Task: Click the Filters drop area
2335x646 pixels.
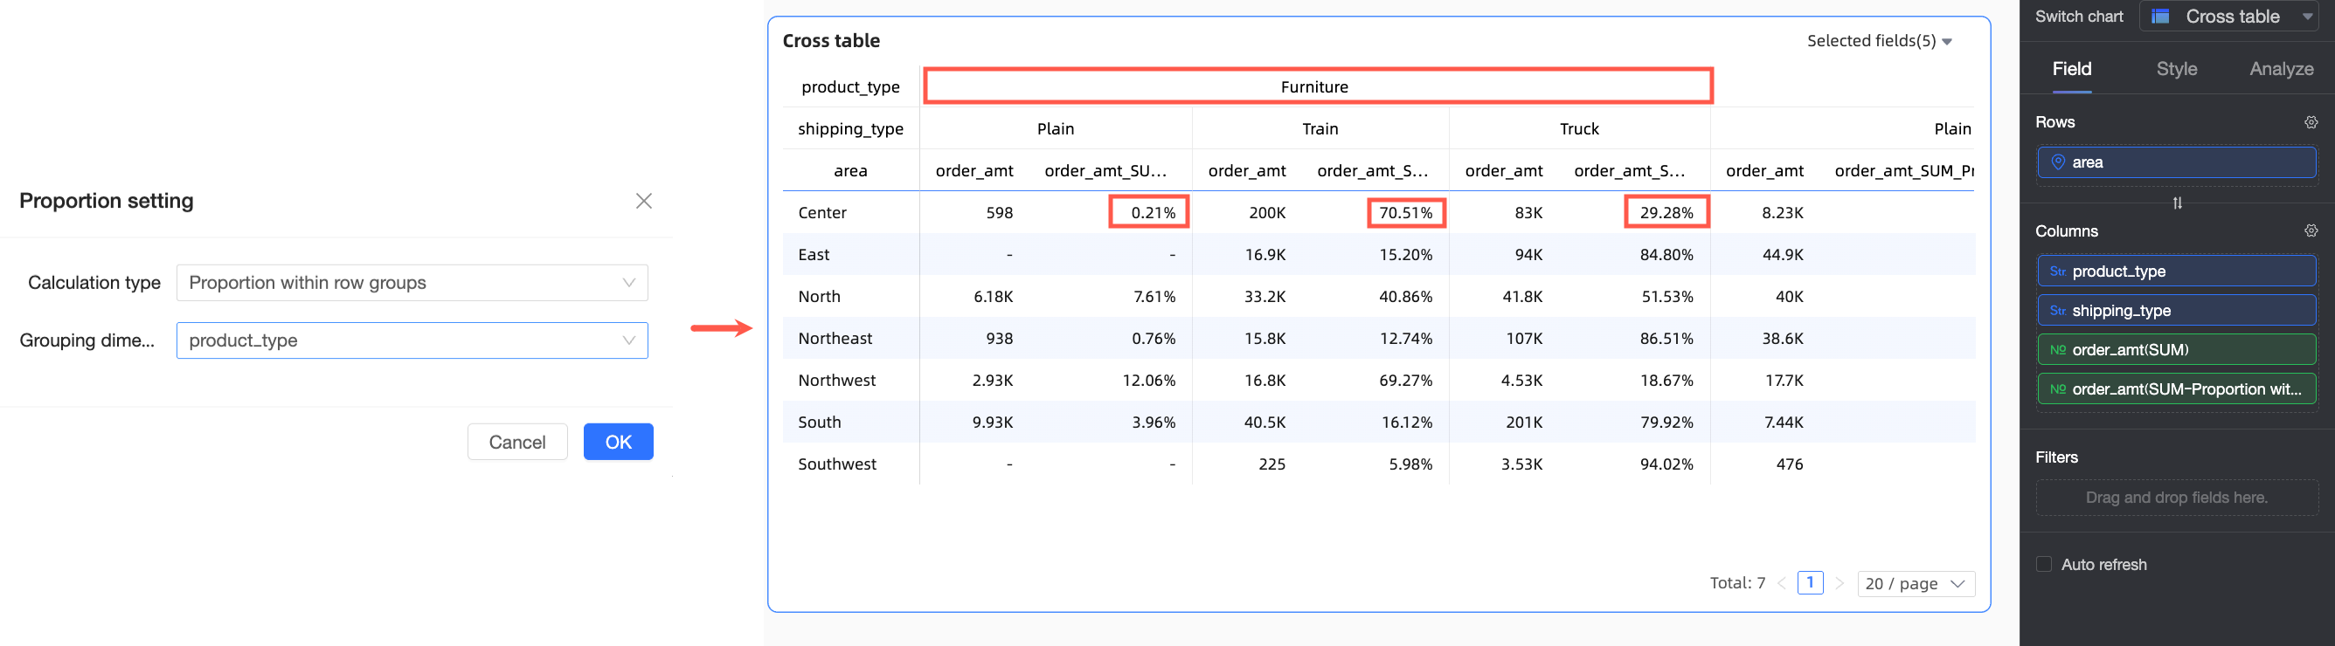Action: pyautogui.click(x=2176, y=498)
